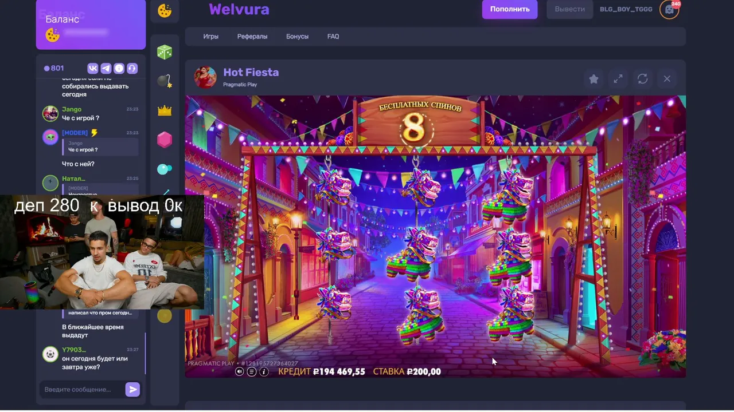
Task: Open the bomb game in sidebar
Action: pos(165,81)
